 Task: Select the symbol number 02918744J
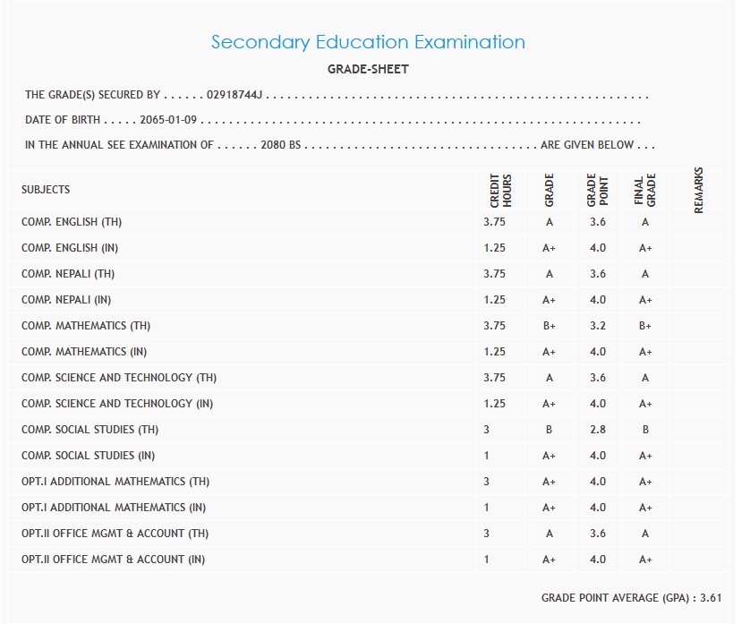point(235,94)
